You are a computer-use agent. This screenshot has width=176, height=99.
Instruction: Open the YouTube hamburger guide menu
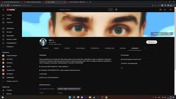(3, 10)
